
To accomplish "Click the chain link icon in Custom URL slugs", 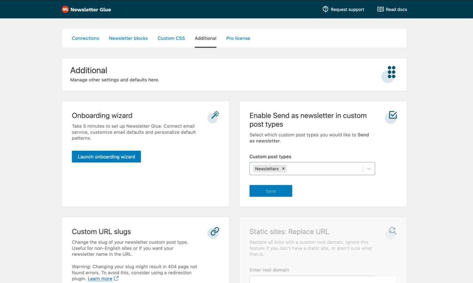I will [215, 231].
